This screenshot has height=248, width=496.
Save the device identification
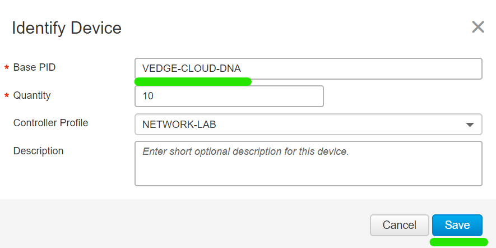(x=457, y=225)
